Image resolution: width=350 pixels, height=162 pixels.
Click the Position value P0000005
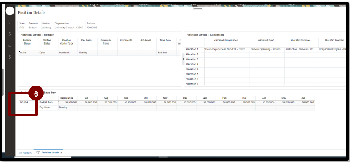pos(92,28)
